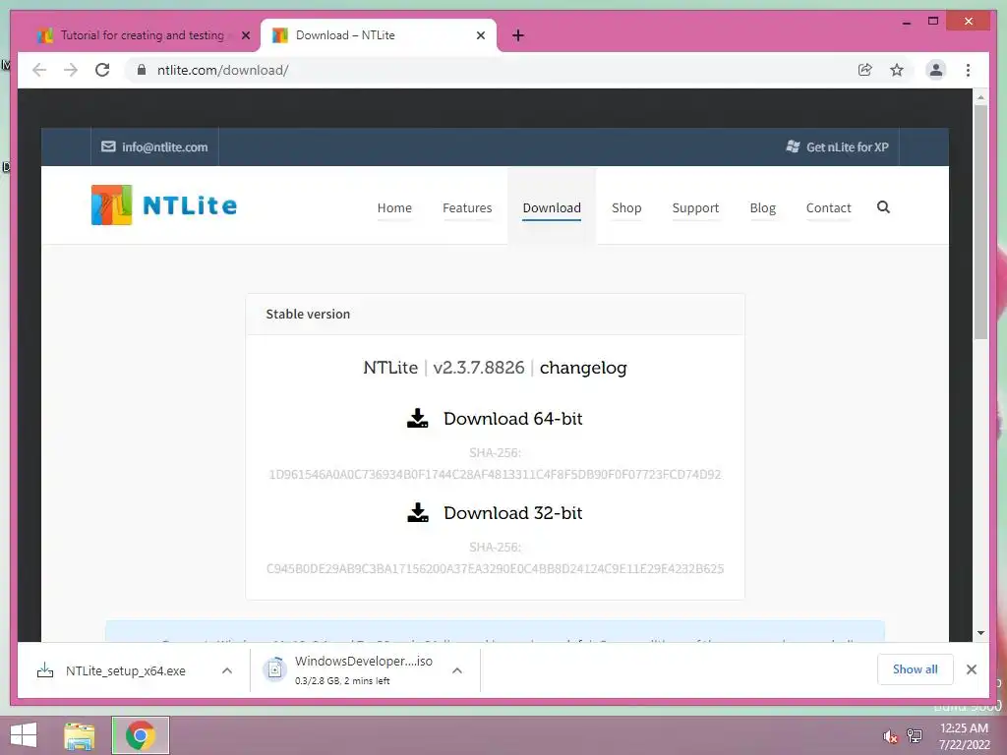Click the Windows flag icon by Get nLite
1007x755 pixels.
pyautogui.click(x=794, y=146)
